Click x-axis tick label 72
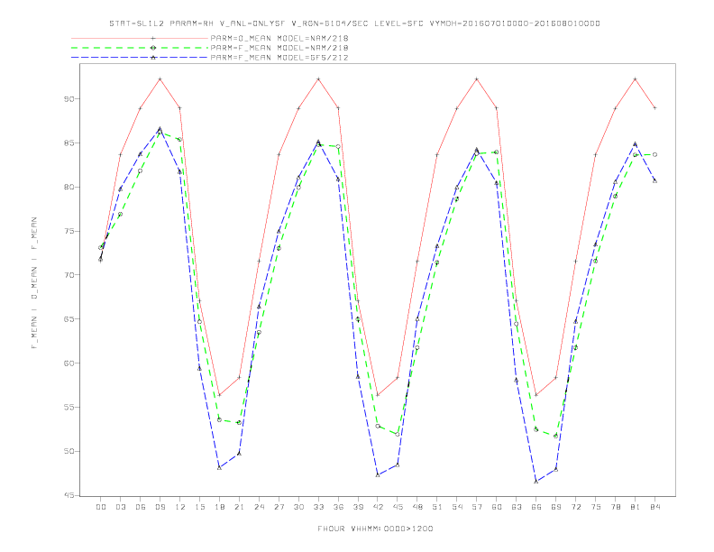The image size is (714, 552). tap(576, 507)
